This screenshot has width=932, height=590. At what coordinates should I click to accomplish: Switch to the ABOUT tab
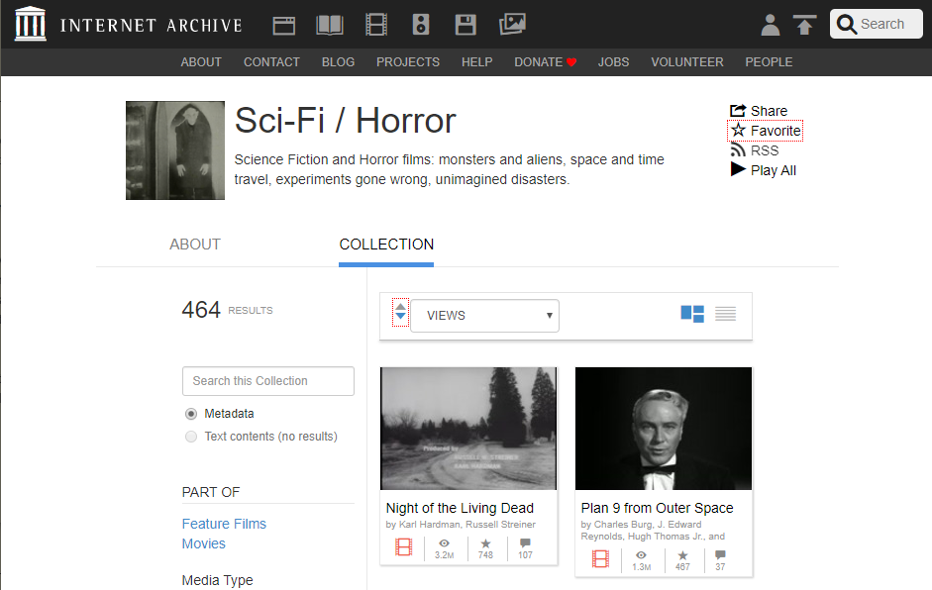pos(195,245)
